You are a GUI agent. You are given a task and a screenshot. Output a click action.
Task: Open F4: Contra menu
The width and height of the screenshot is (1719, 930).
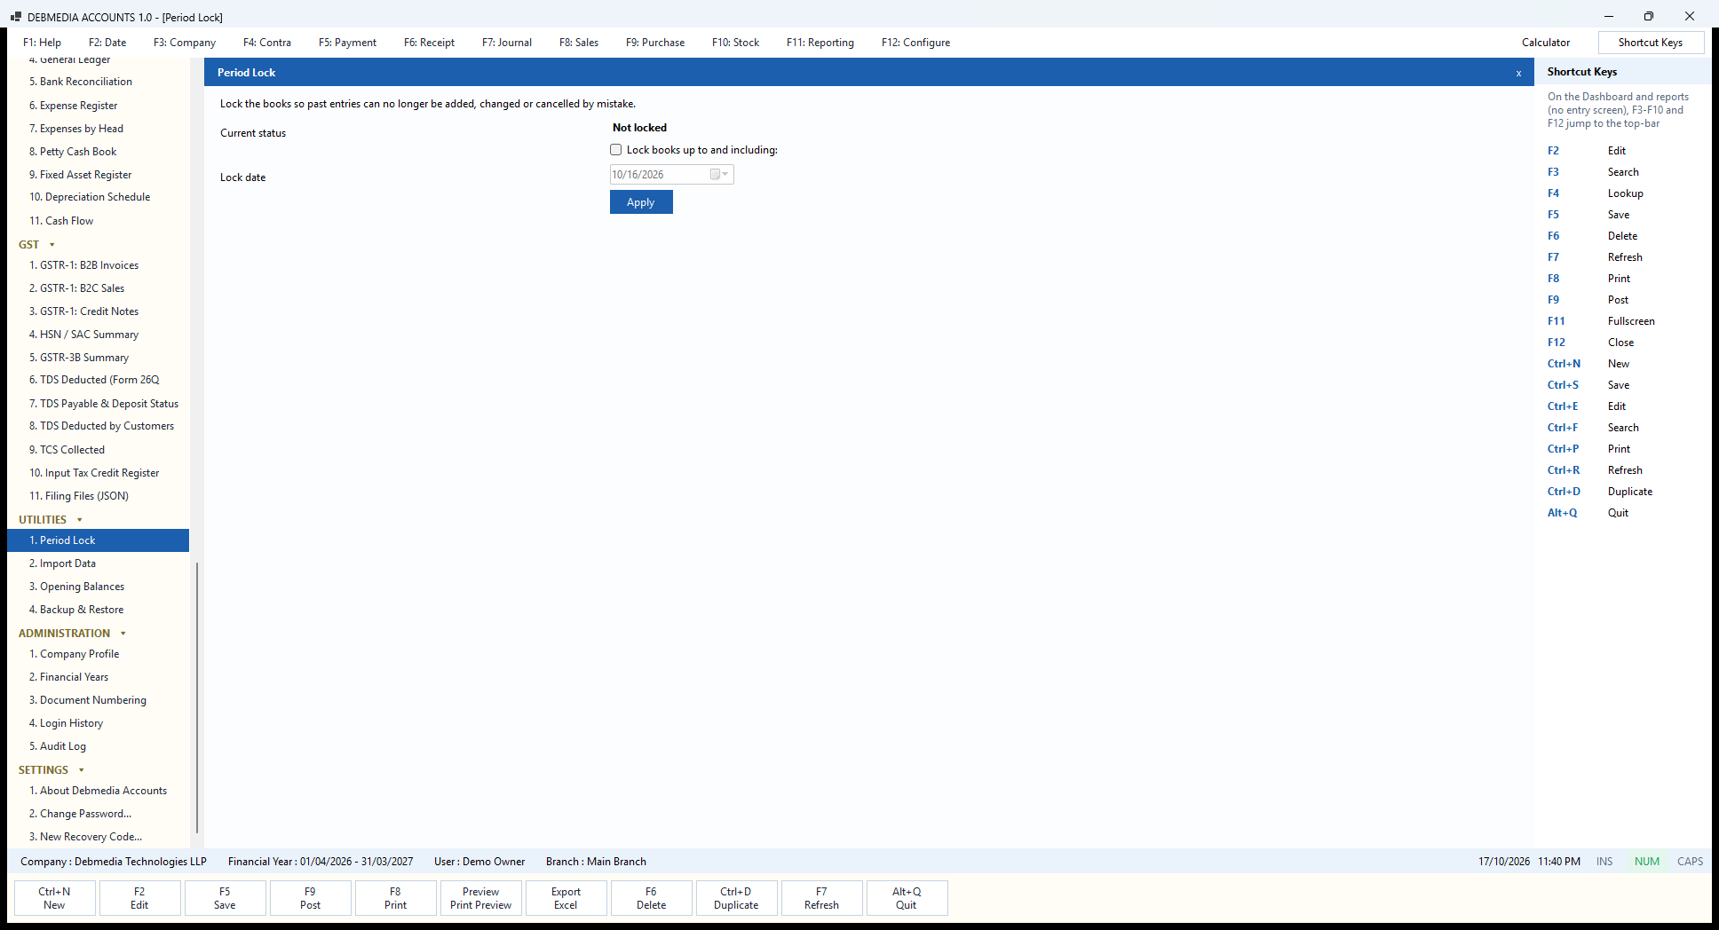tap(267, 43)
